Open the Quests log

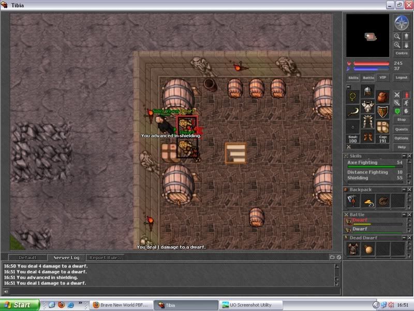click(x=402, y=129)
